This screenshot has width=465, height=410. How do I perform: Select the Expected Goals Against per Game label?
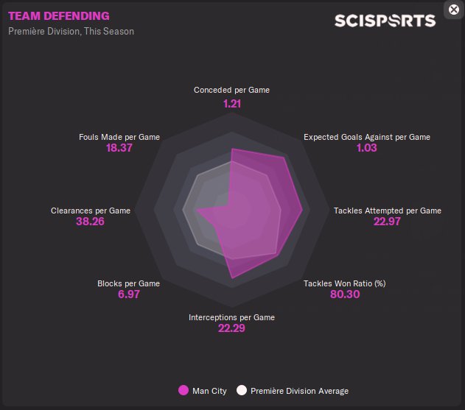pos(367,137)
